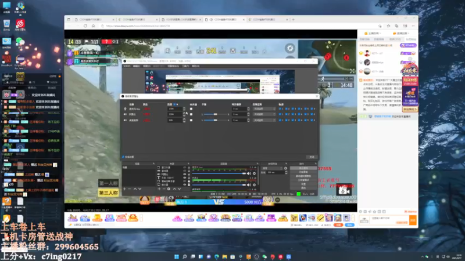Open the OBS File menu

(x=127, y=66)
